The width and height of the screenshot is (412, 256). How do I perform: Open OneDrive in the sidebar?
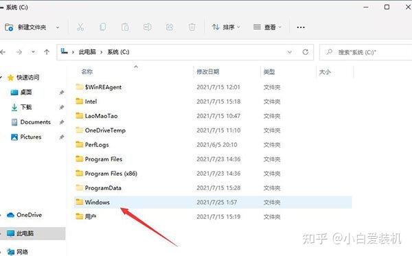click(x=29, y=215)
